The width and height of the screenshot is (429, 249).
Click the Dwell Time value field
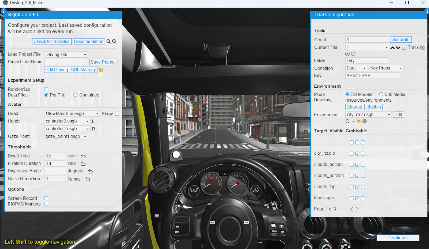click(55, 156)
